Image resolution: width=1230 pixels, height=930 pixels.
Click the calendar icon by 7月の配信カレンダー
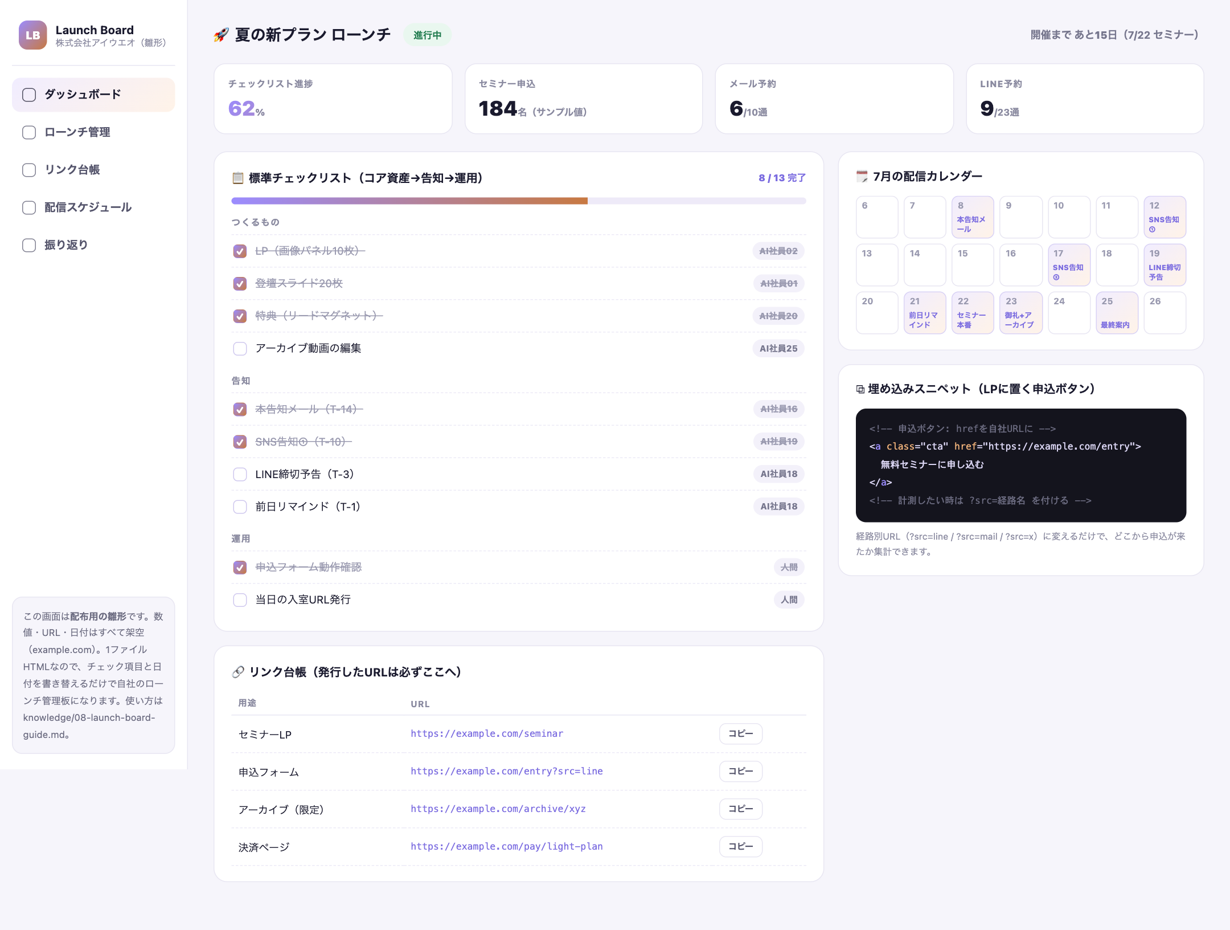862,176
